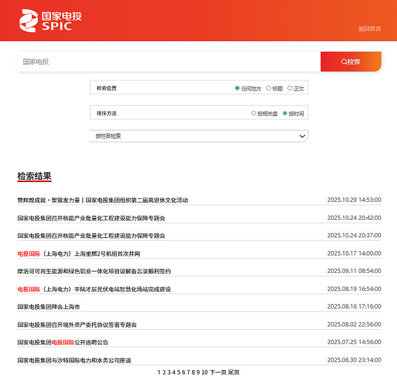Screen dimensions: 397x380
Task: Open 平陆才辰光伏电站智慧化场站 article
Action: click(94, 289)
